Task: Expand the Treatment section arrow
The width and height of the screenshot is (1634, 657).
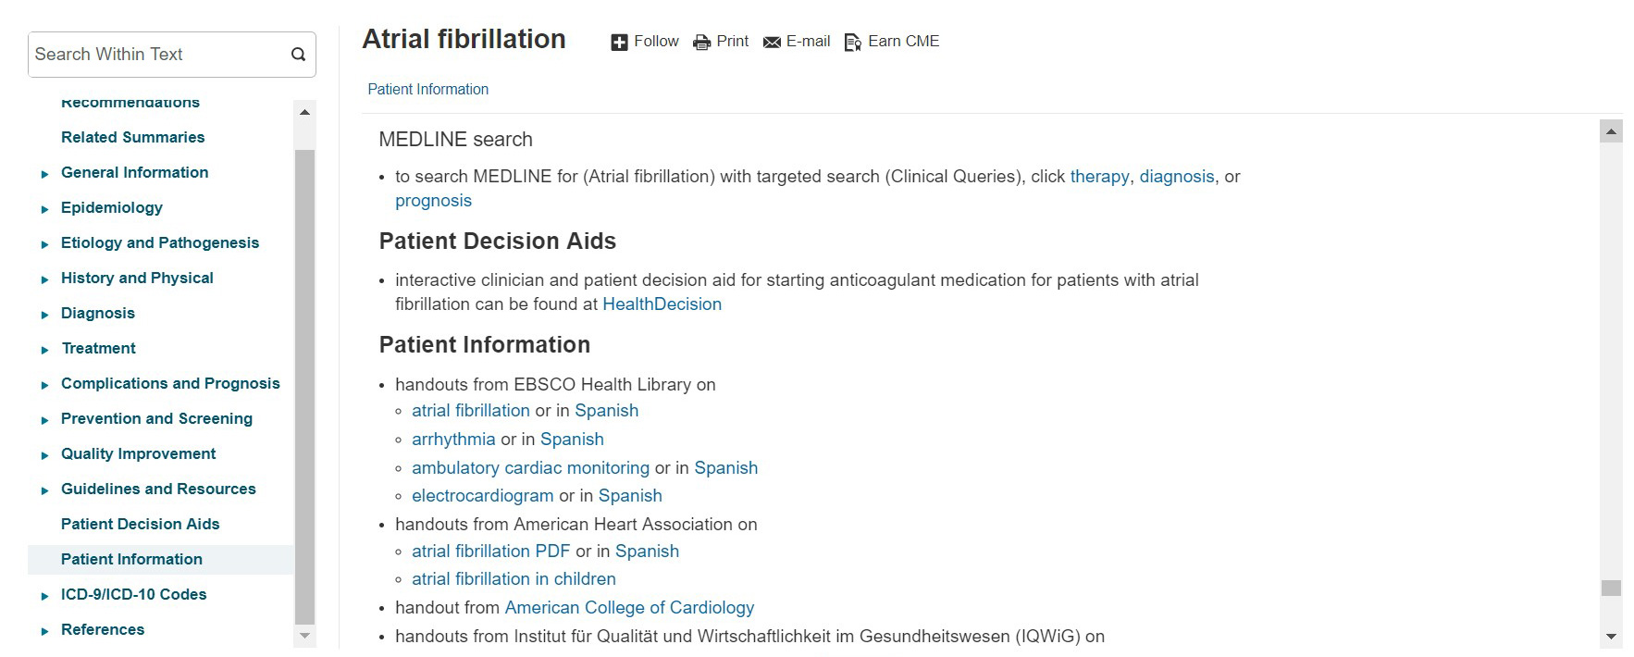Action: 44,350
